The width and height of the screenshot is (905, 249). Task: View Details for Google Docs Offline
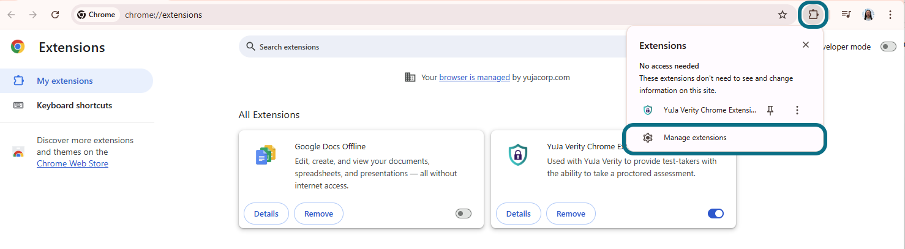tap(266, 214)
